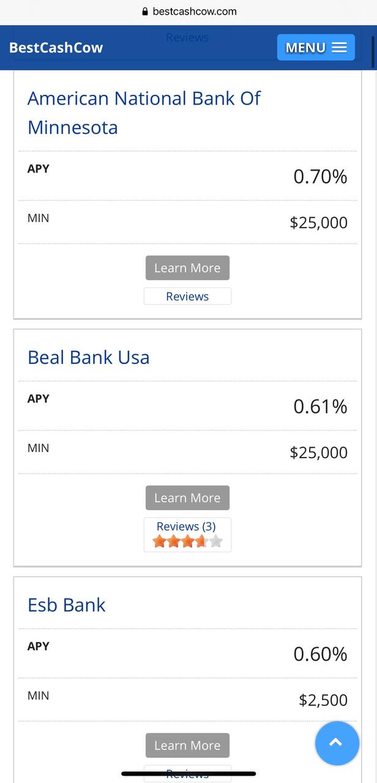This screenshot has height=783, width=377.
Task: Click the lock icon beside bestcashcow.com
Action: (x=145, y=11)
